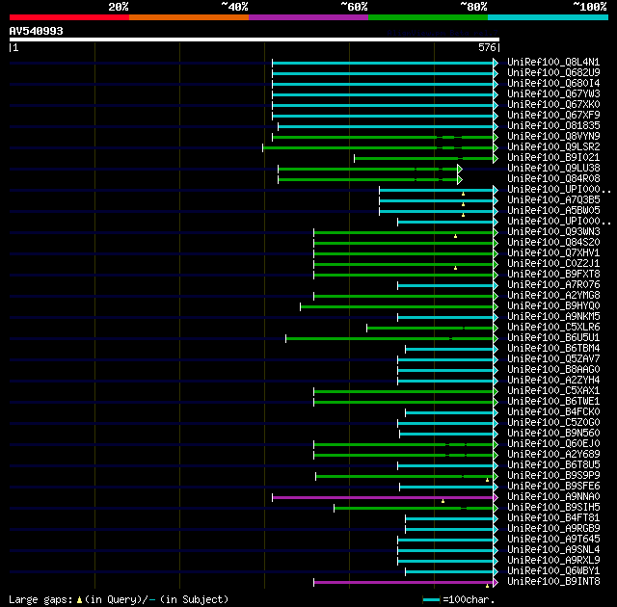This screenshot has height=607, width=617.
Task: Open UniRef100_Q60EJ0 alignment entry
Action: (x=553, y=444)
